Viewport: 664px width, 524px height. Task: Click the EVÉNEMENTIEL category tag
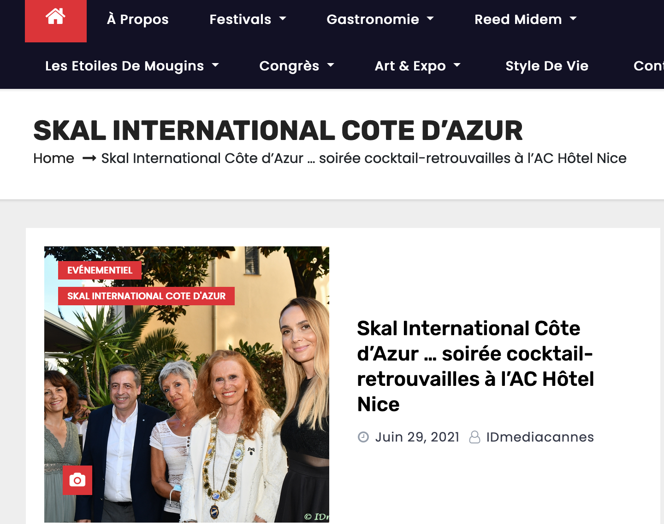[x=100, y=270]
